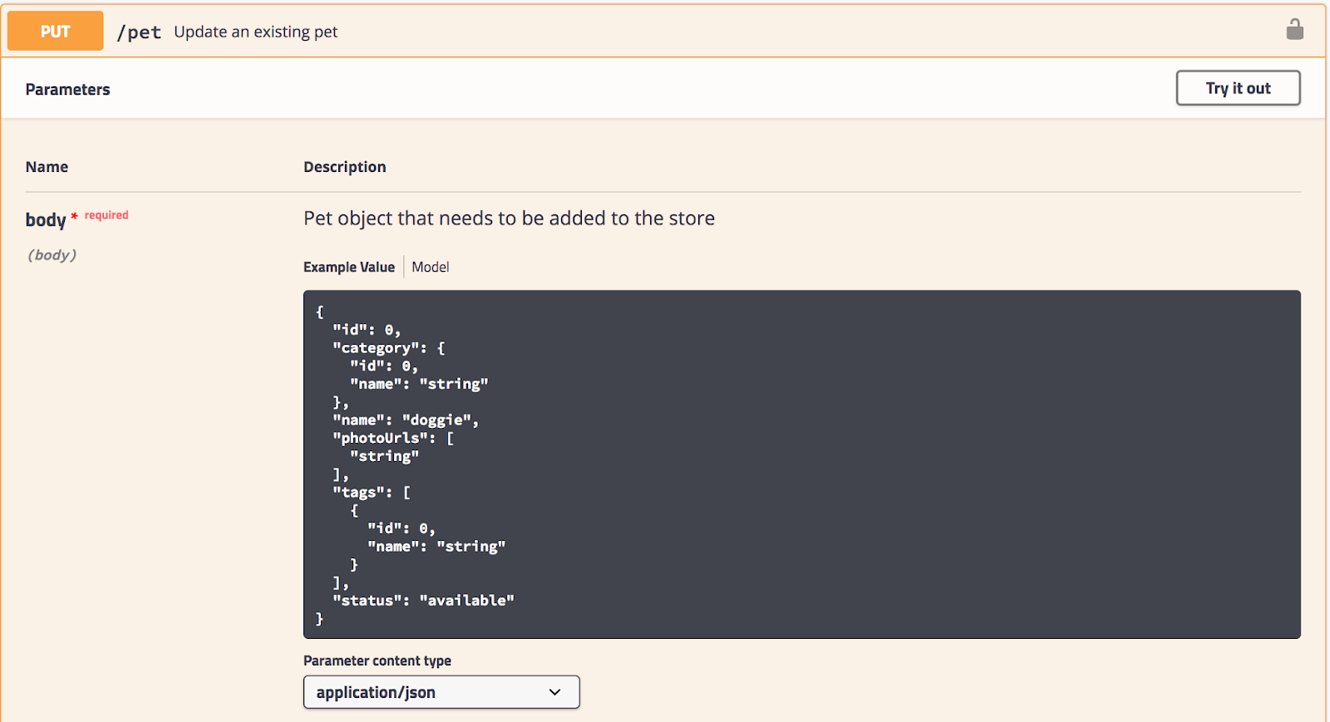
Task: Click the "Name" column header
Action: coord(47,167)
